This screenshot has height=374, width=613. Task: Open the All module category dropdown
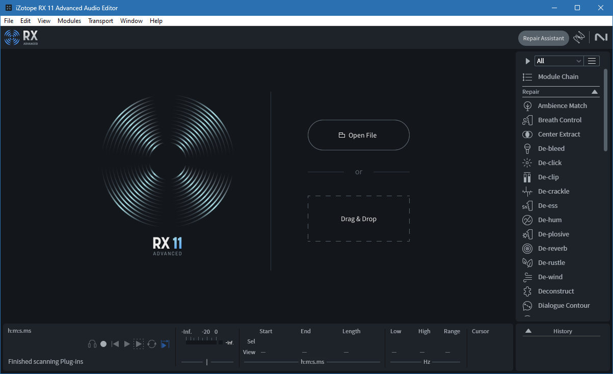click(x=558, y=60)
